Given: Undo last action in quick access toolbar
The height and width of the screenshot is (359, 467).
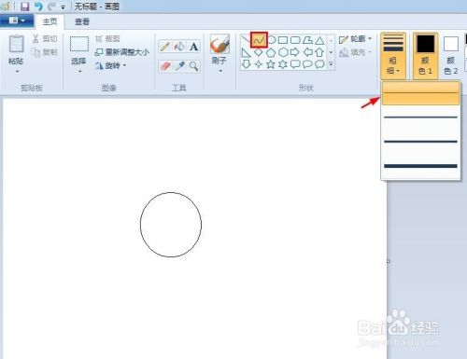Looking at the screenshot, I should (x=38, y=7).
